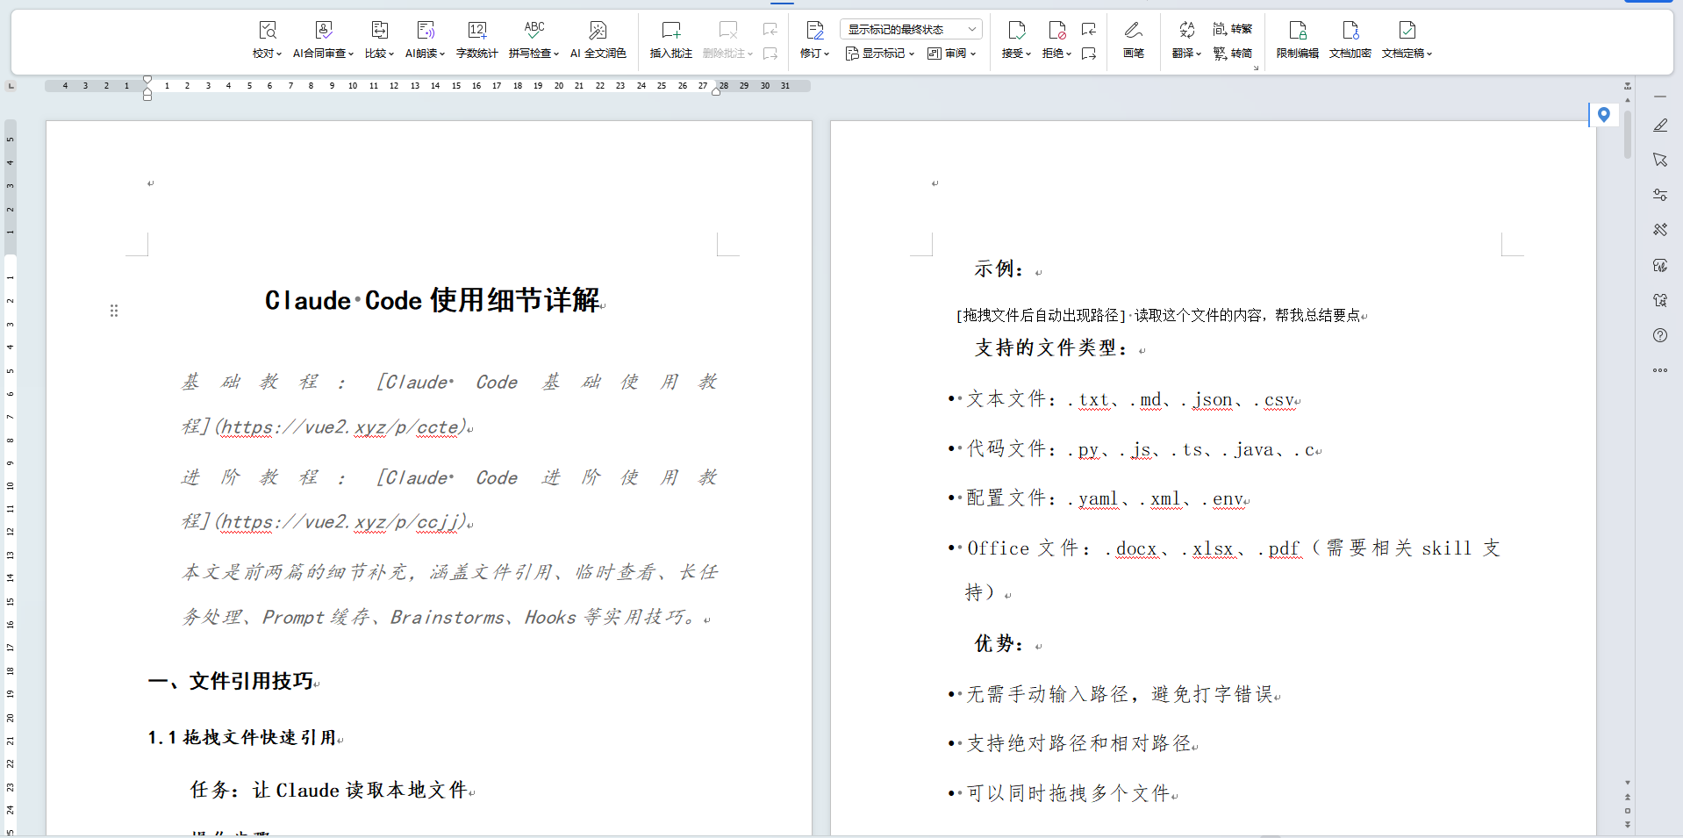Click heading 一、文件引用技巧

point(232,681)
